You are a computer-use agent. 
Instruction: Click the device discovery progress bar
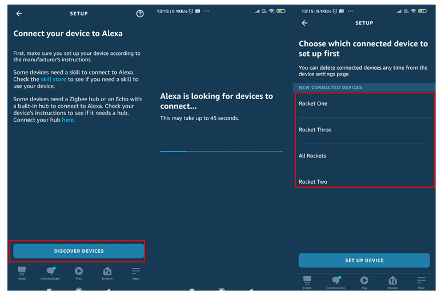[221, 151]
